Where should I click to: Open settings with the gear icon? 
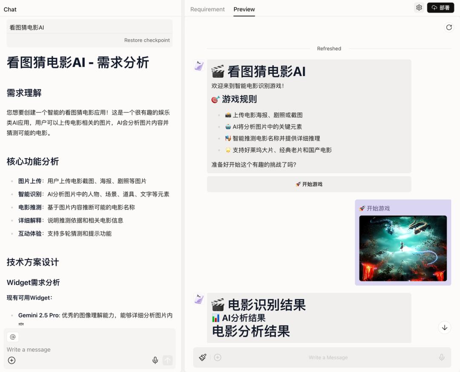419,7
